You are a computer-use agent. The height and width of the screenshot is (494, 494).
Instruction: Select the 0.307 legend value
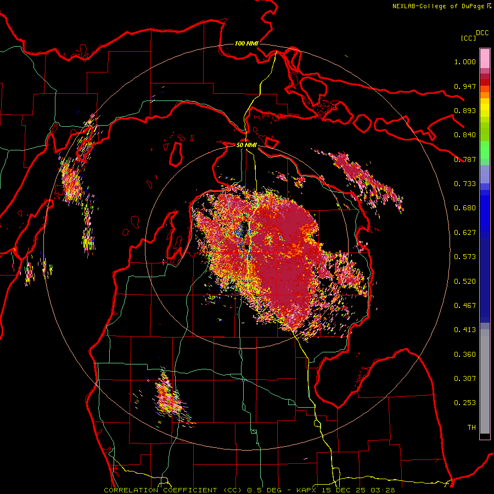click(465, 379)
